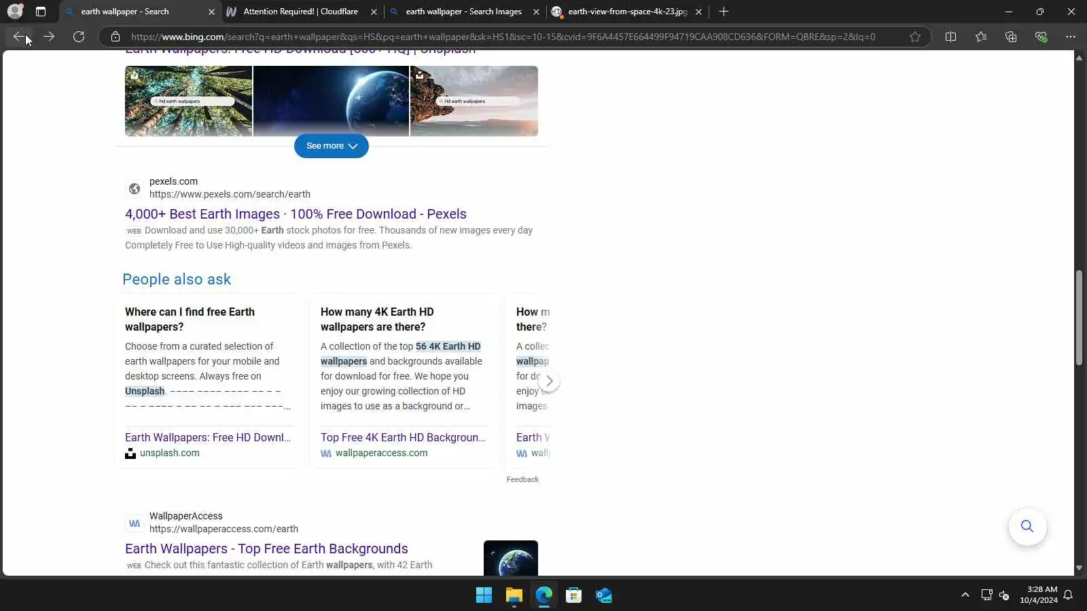This screenshot has height=611, width=1087.
Task: Visit wallpaperaccess.com source link
Action: pos(382,453)
